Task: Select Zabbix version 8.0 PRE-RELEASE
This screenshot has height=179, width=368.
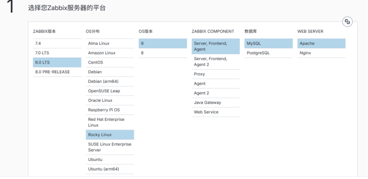Action: pos(57,72)
